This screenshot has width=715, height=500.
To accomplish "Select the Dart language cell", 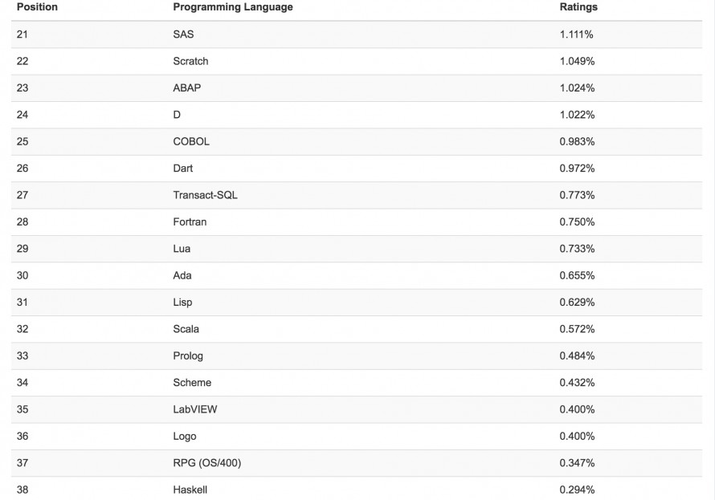I will point(183,169).
